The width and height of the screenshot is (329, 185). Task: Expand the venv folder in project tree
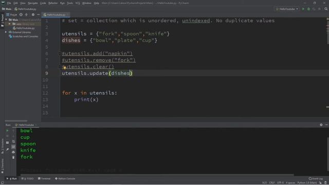[9, 24]
